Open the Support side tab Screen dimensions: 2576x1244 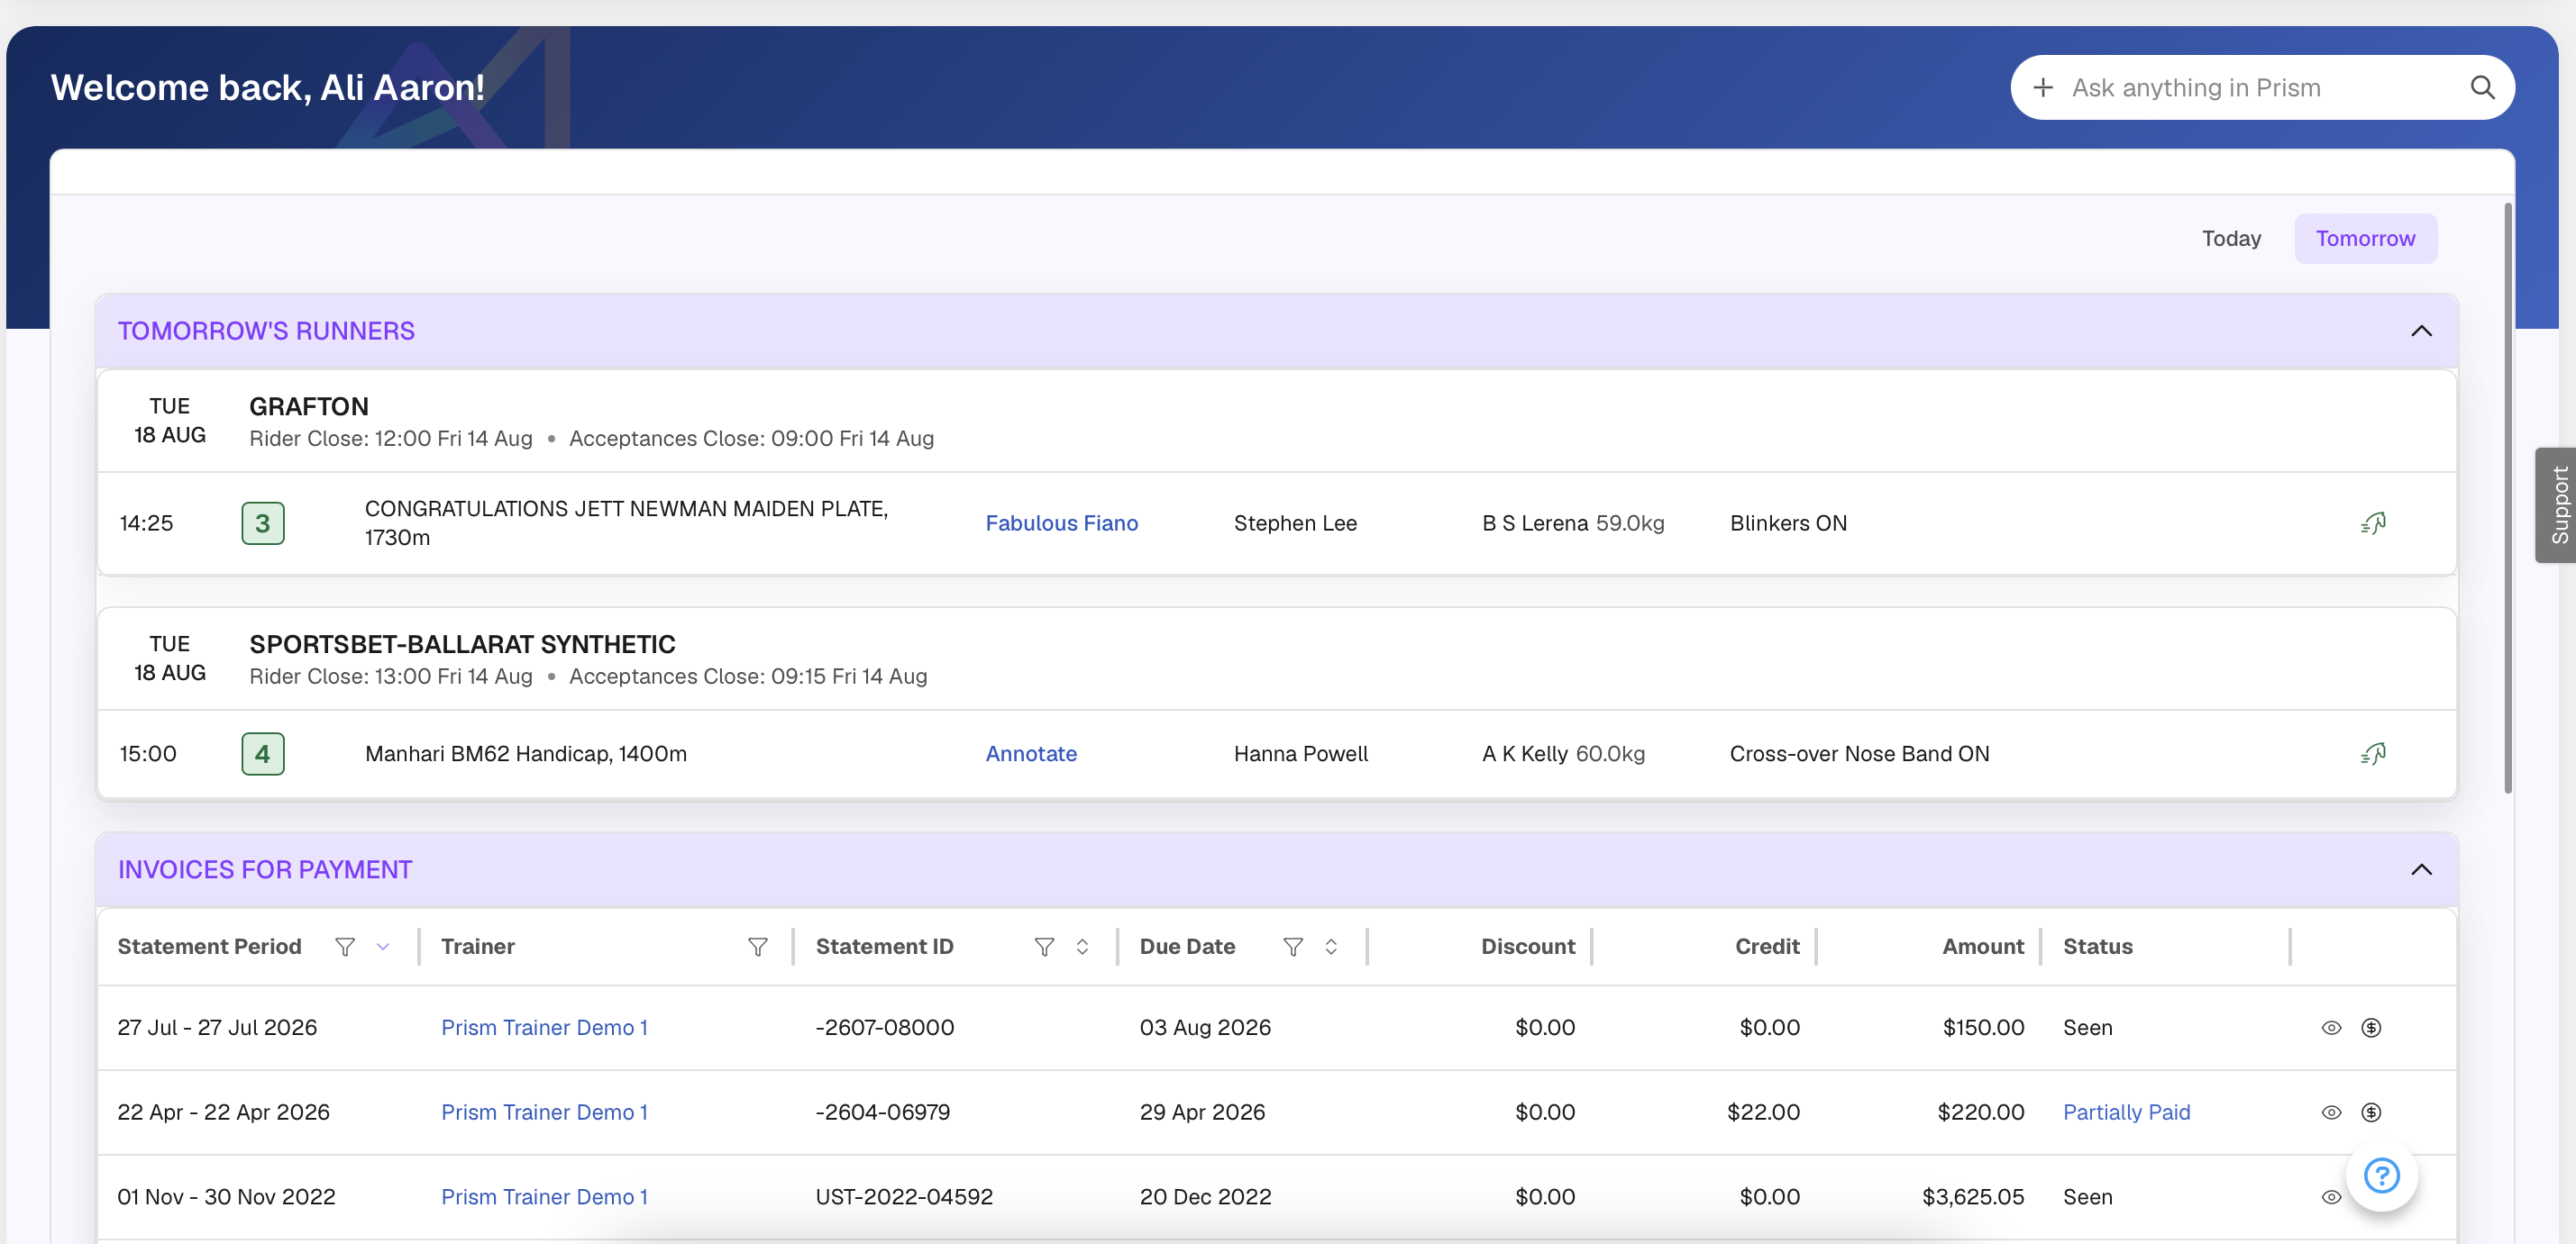pos(2557,504)
